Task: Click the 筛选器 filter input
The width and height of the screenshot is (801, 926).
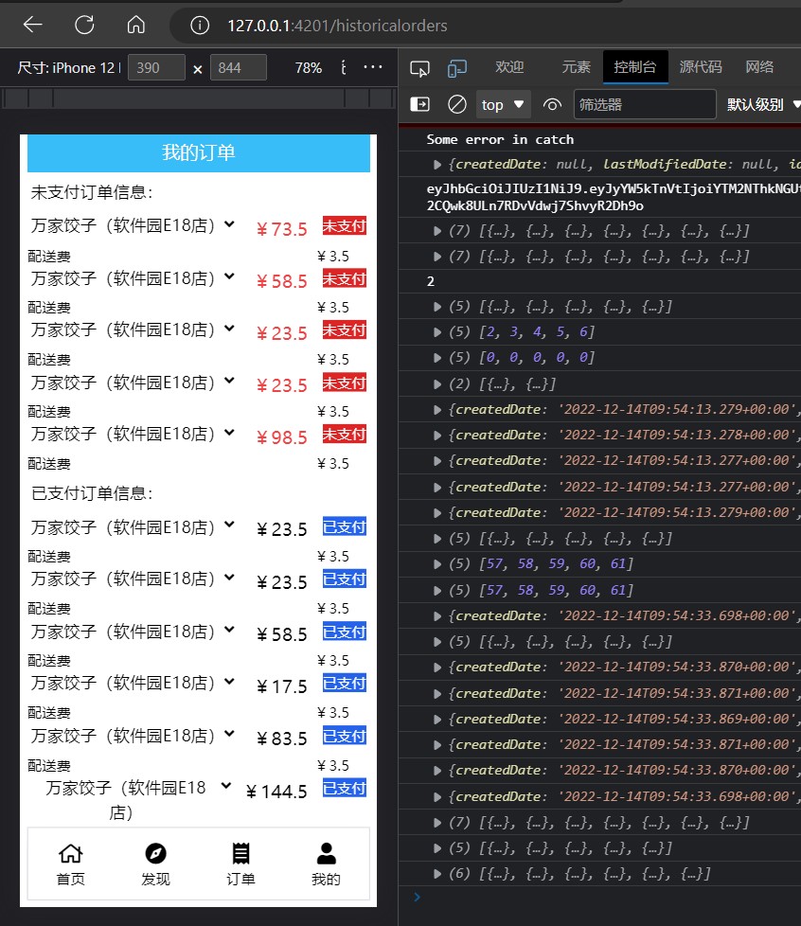Action: point(645,104)
